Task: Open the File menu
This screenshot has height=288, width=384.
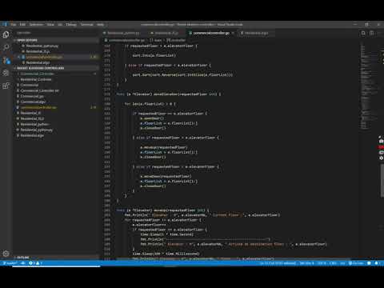Action: click(14, 24)
